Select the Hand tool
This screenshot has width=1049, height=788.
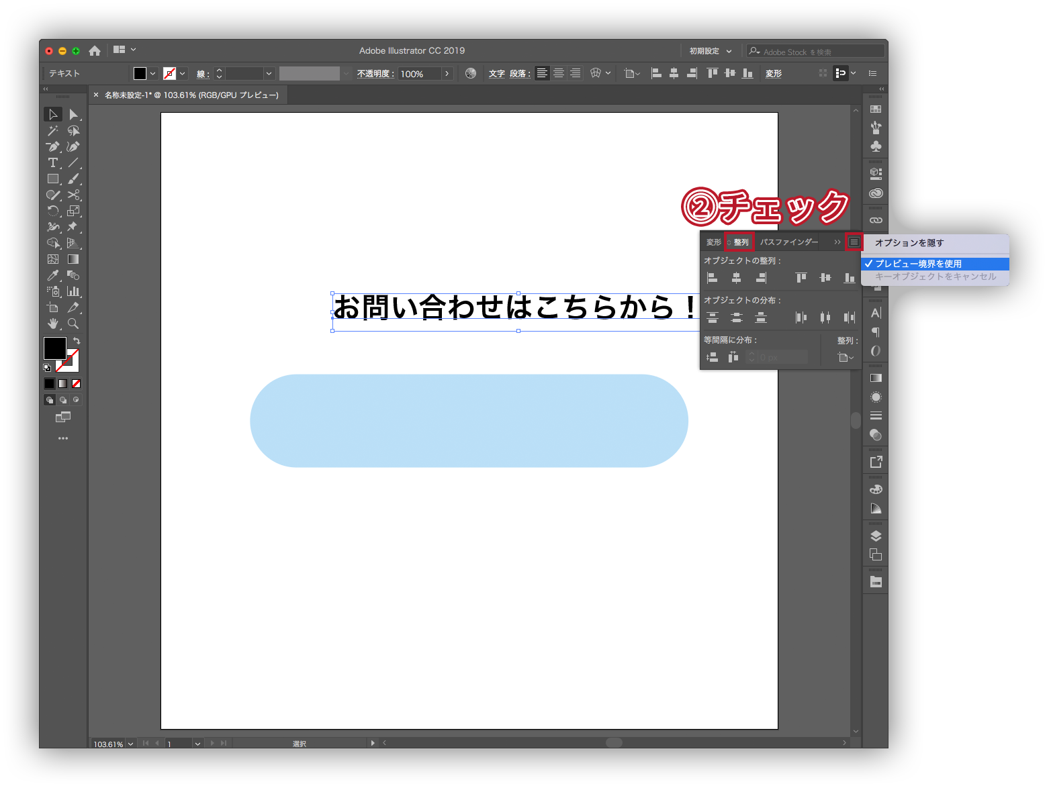tap(53, 324)
